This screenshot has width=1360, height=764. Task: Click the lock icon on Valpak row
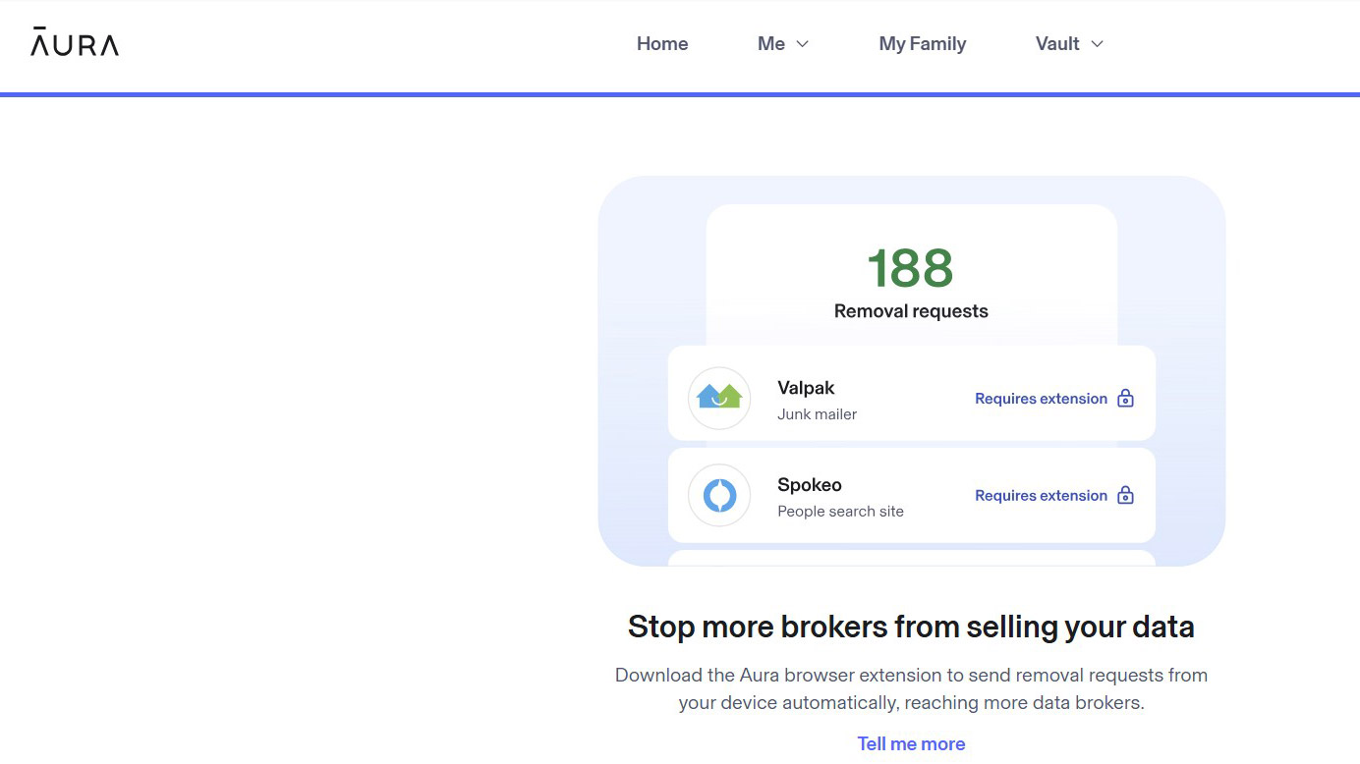[x=1126, y=398]
